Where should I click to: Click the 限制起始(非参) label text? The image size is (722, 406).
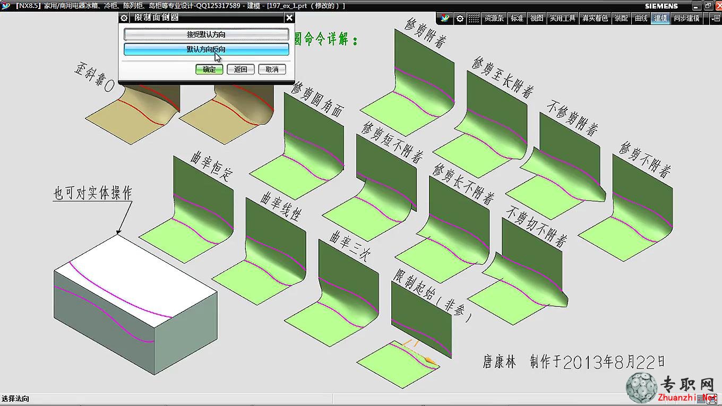coord(433,296)
